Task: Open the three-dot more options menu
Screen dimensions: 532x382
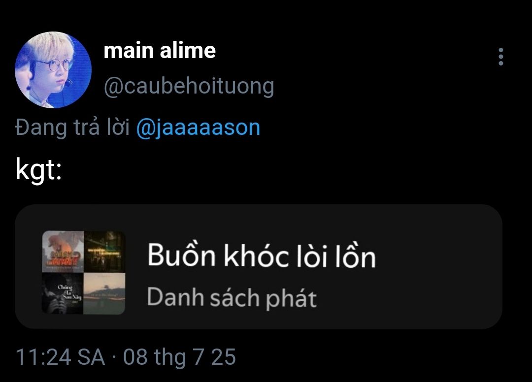Action: [500, 57]
